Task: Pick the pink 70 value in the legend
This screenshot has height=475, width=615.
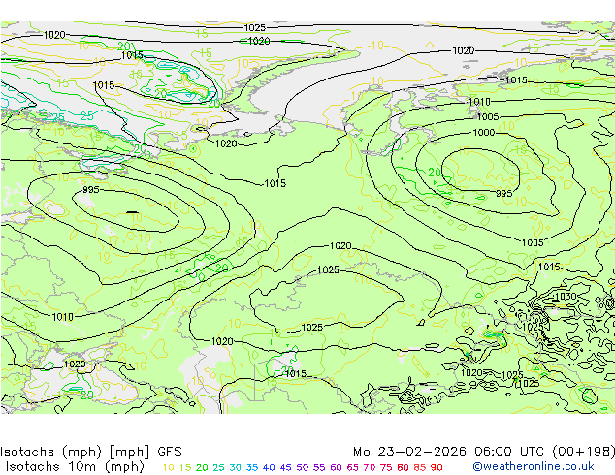Action: coord(370,467)
